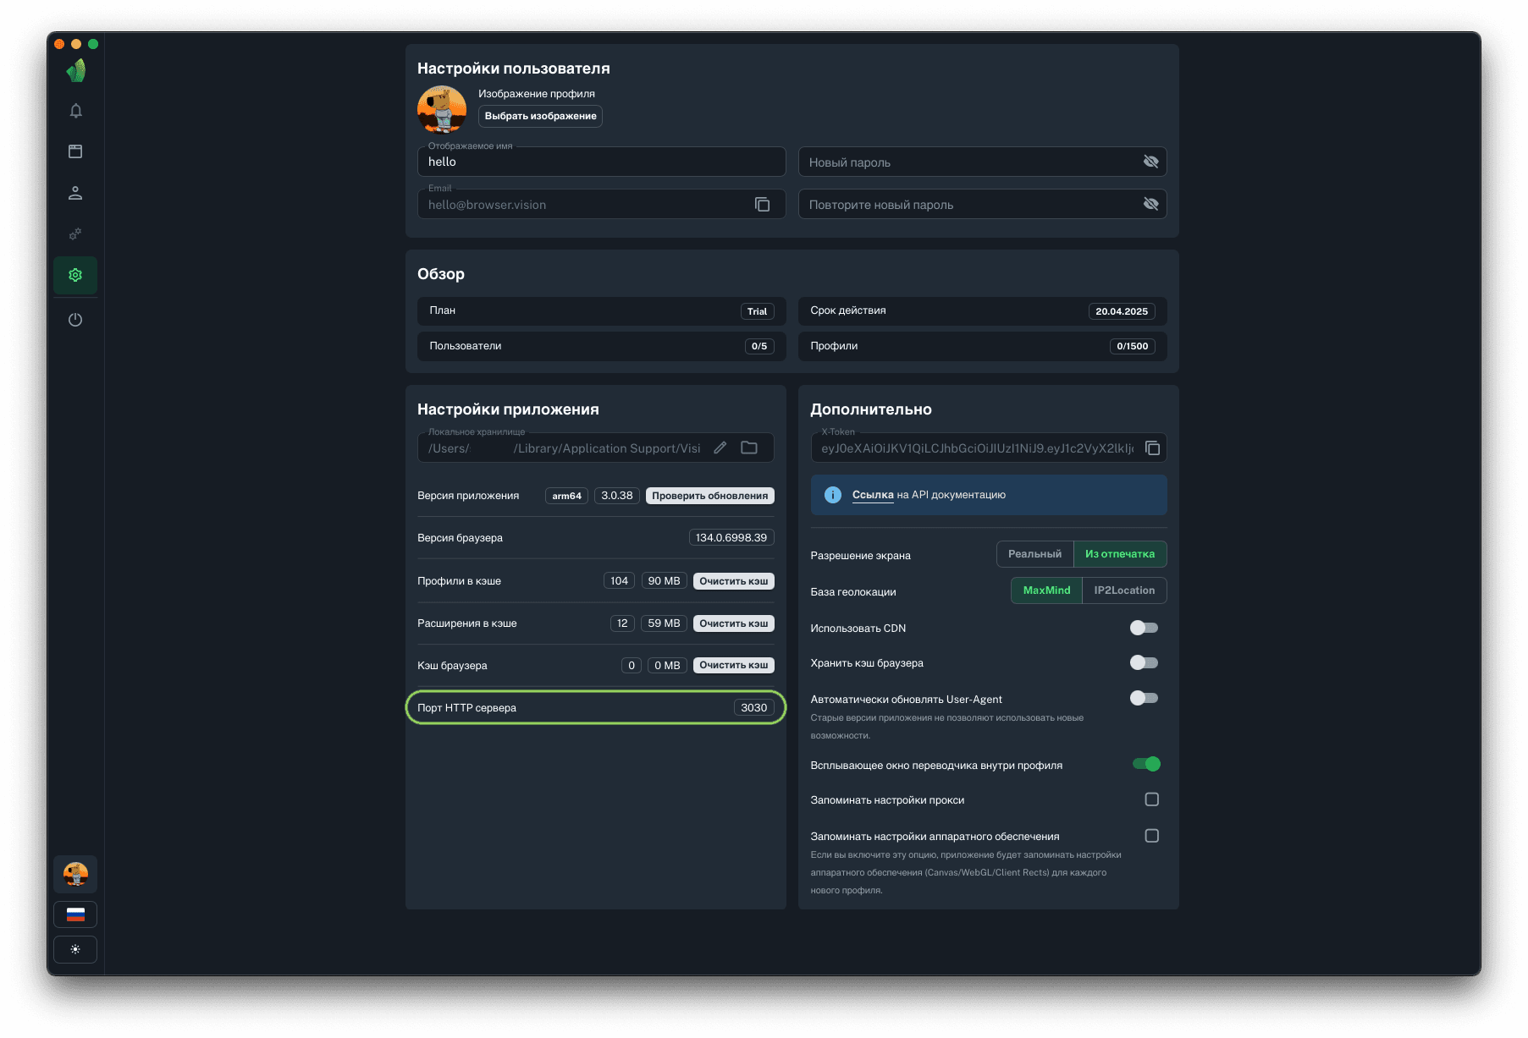Open the users icon in sidebar
The height and width of the screenshot is (1038, 1528).
[x=75, y=193]
